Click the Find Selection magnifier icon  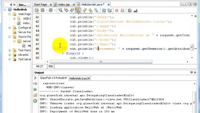(x=60, y=10)
